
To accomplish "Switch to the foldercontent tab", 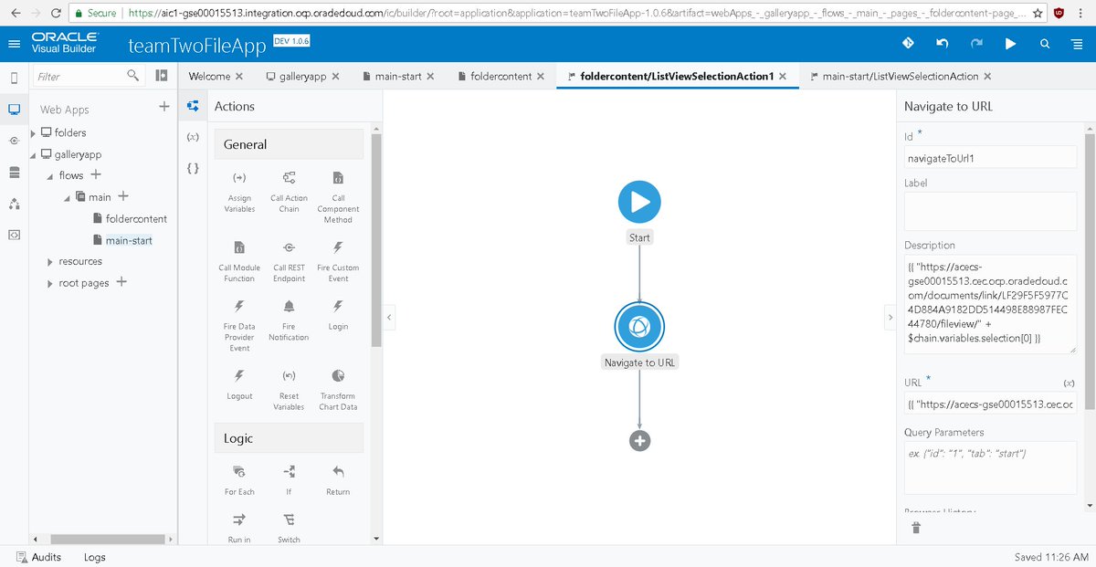I will [501, 77].
